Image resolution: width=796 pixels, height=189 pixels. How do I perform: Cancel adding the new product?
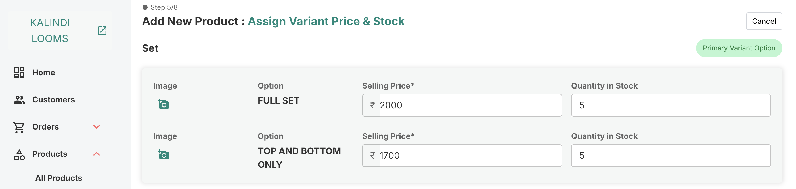pos(764,21)
